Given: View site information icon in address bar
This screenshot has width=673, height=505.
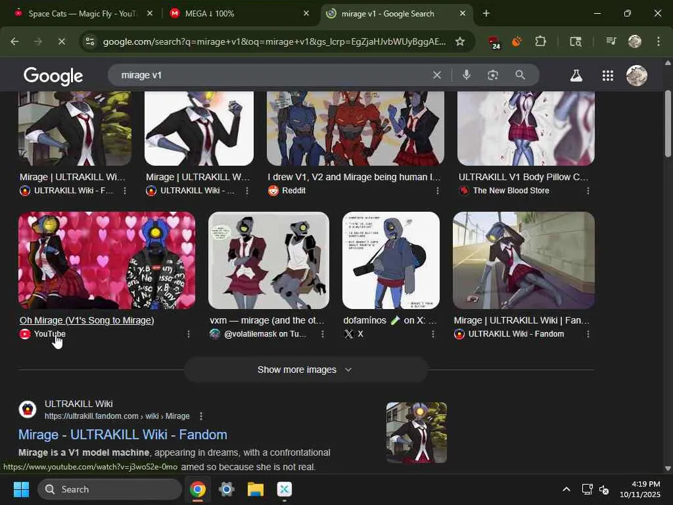Looking at the screenshot, I should point(90,41).
